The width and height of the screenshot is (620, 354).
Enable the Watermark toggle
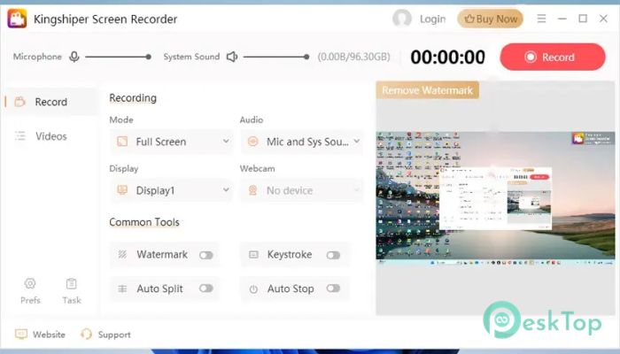pos(206,255)
